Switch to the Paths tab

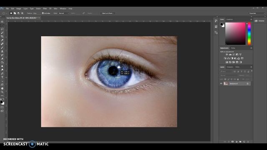pyautogui.click(x=237, y=67)
